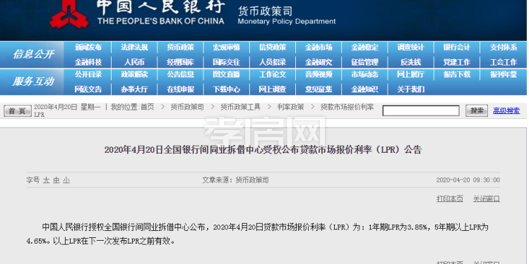Open the 人民币 section
This screenshot has width=529, height=264.
(x=134, y=62)
